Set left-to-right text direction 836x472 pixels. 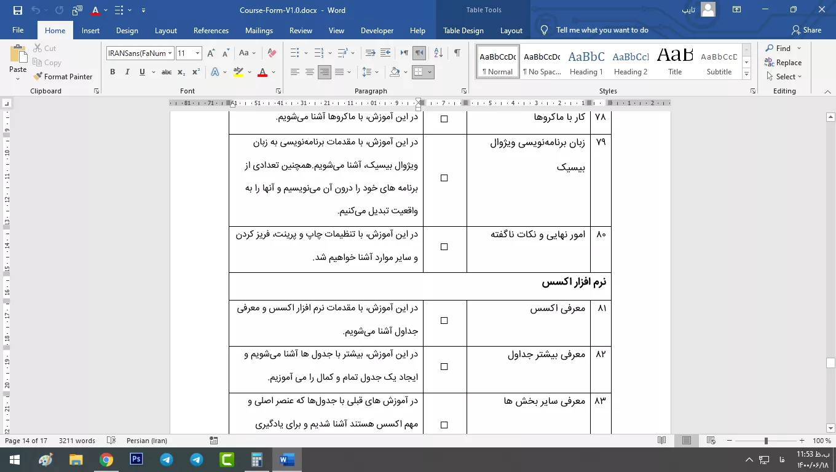[x=404, y=53]
